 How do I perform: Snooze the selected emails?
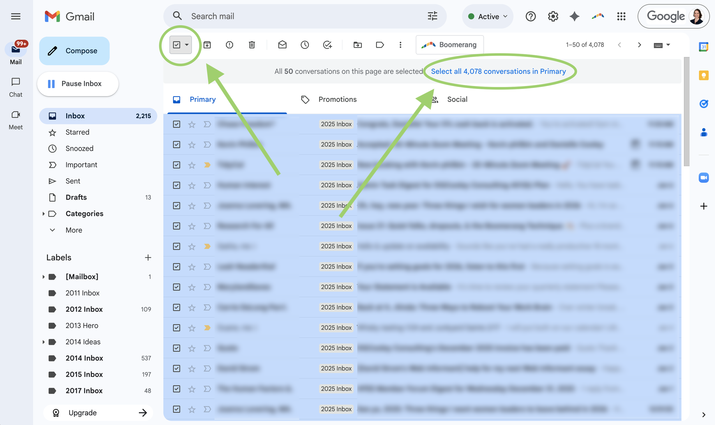click(304, 45)
